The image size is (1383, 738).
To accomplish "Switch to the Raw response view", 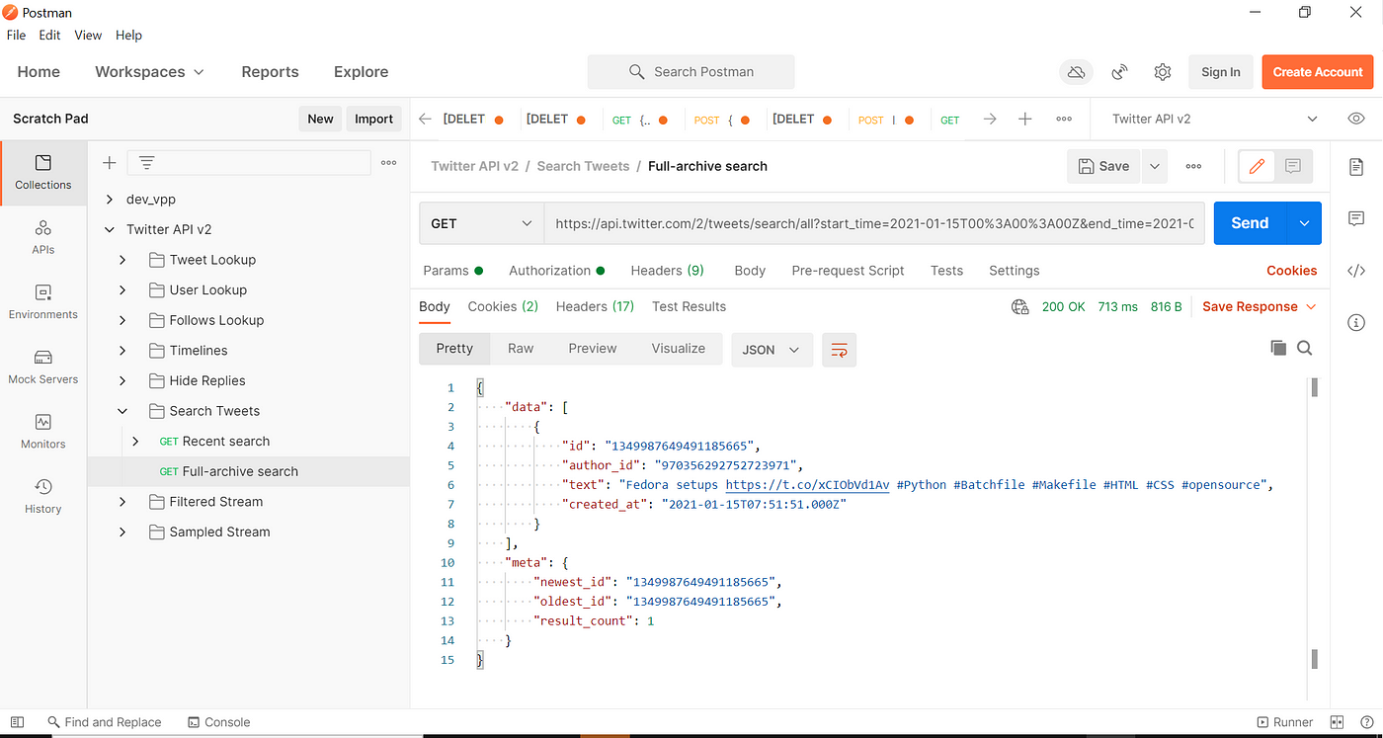I will [521, 349].
